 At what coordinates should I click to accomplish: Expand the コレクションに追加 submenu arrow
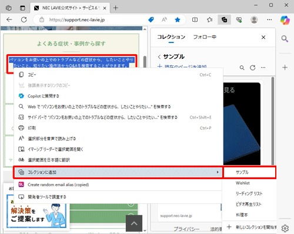[x=218, y=172]
